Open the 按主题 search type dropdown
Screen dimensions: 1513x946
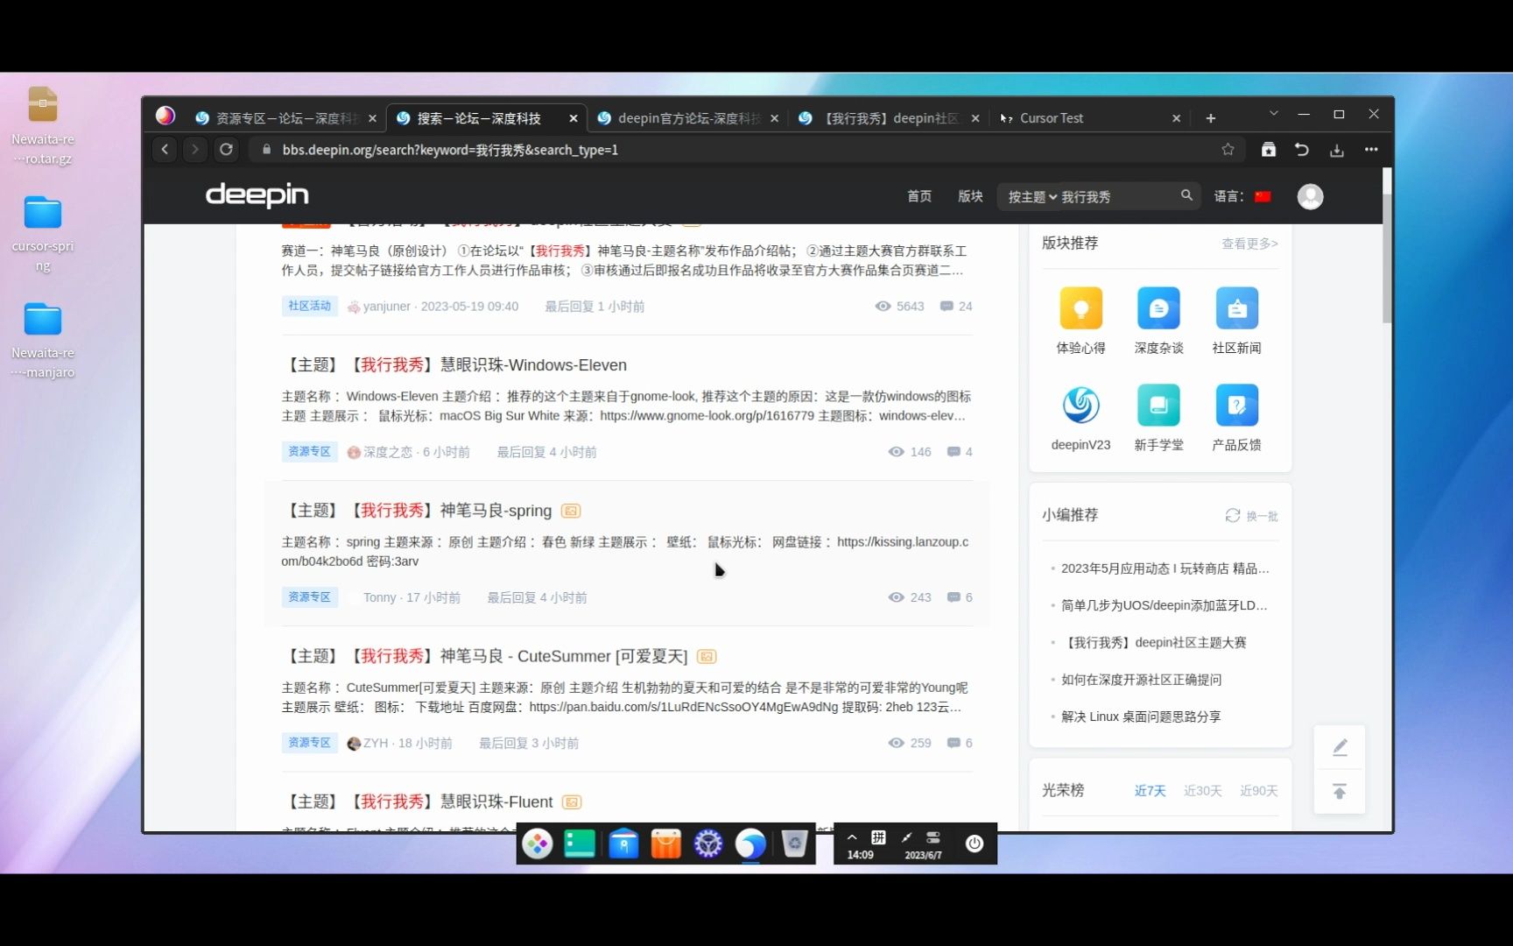click(1032, 197)
